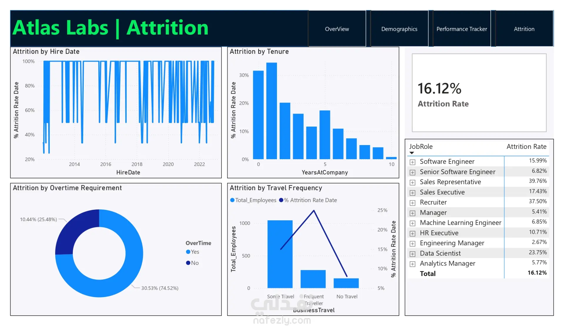Expand the Manager row plus icon

point(412,213)
